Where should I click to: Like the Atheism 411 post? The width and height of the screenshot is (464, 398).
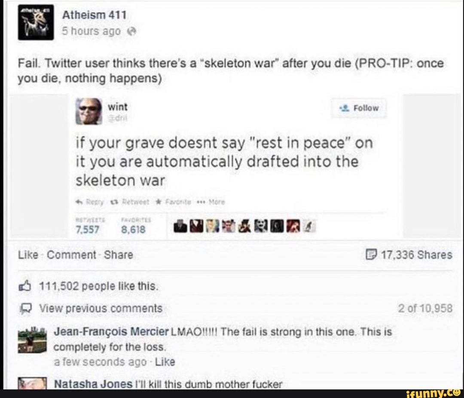click(x=28, y=255)
